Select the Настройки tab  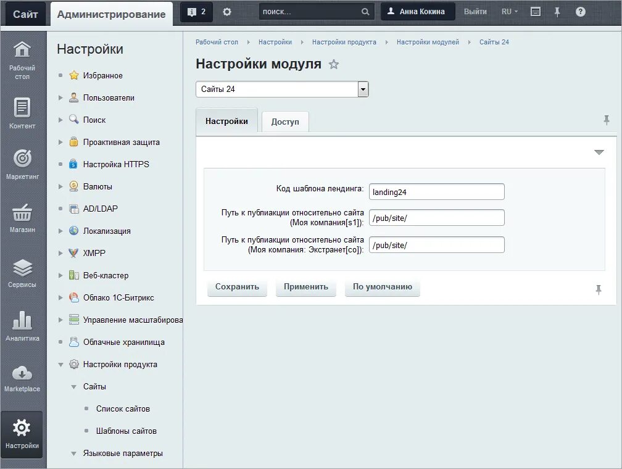(226, 121)
